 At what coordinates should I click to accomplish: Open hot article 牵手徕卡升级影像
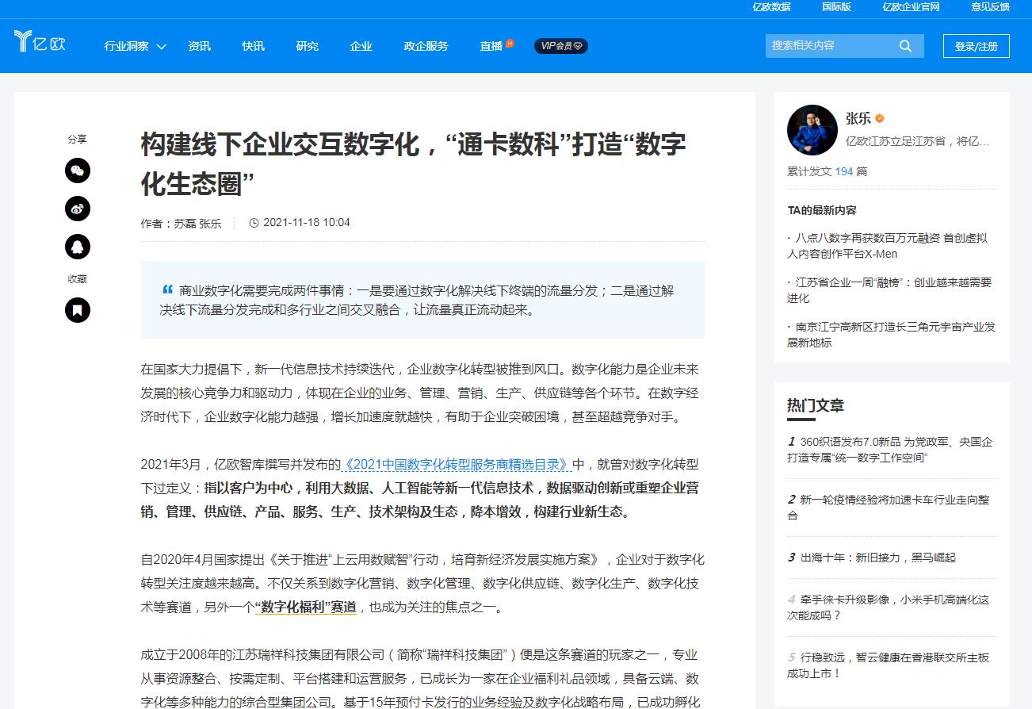888,607
